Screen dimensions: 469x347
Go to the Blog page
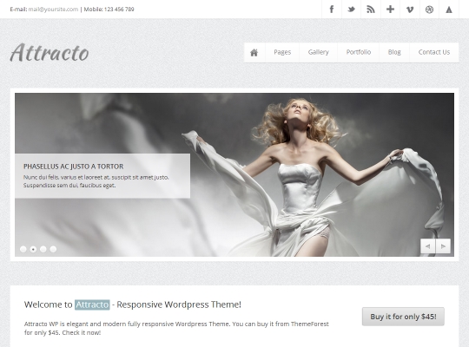(x=394, y=52)
